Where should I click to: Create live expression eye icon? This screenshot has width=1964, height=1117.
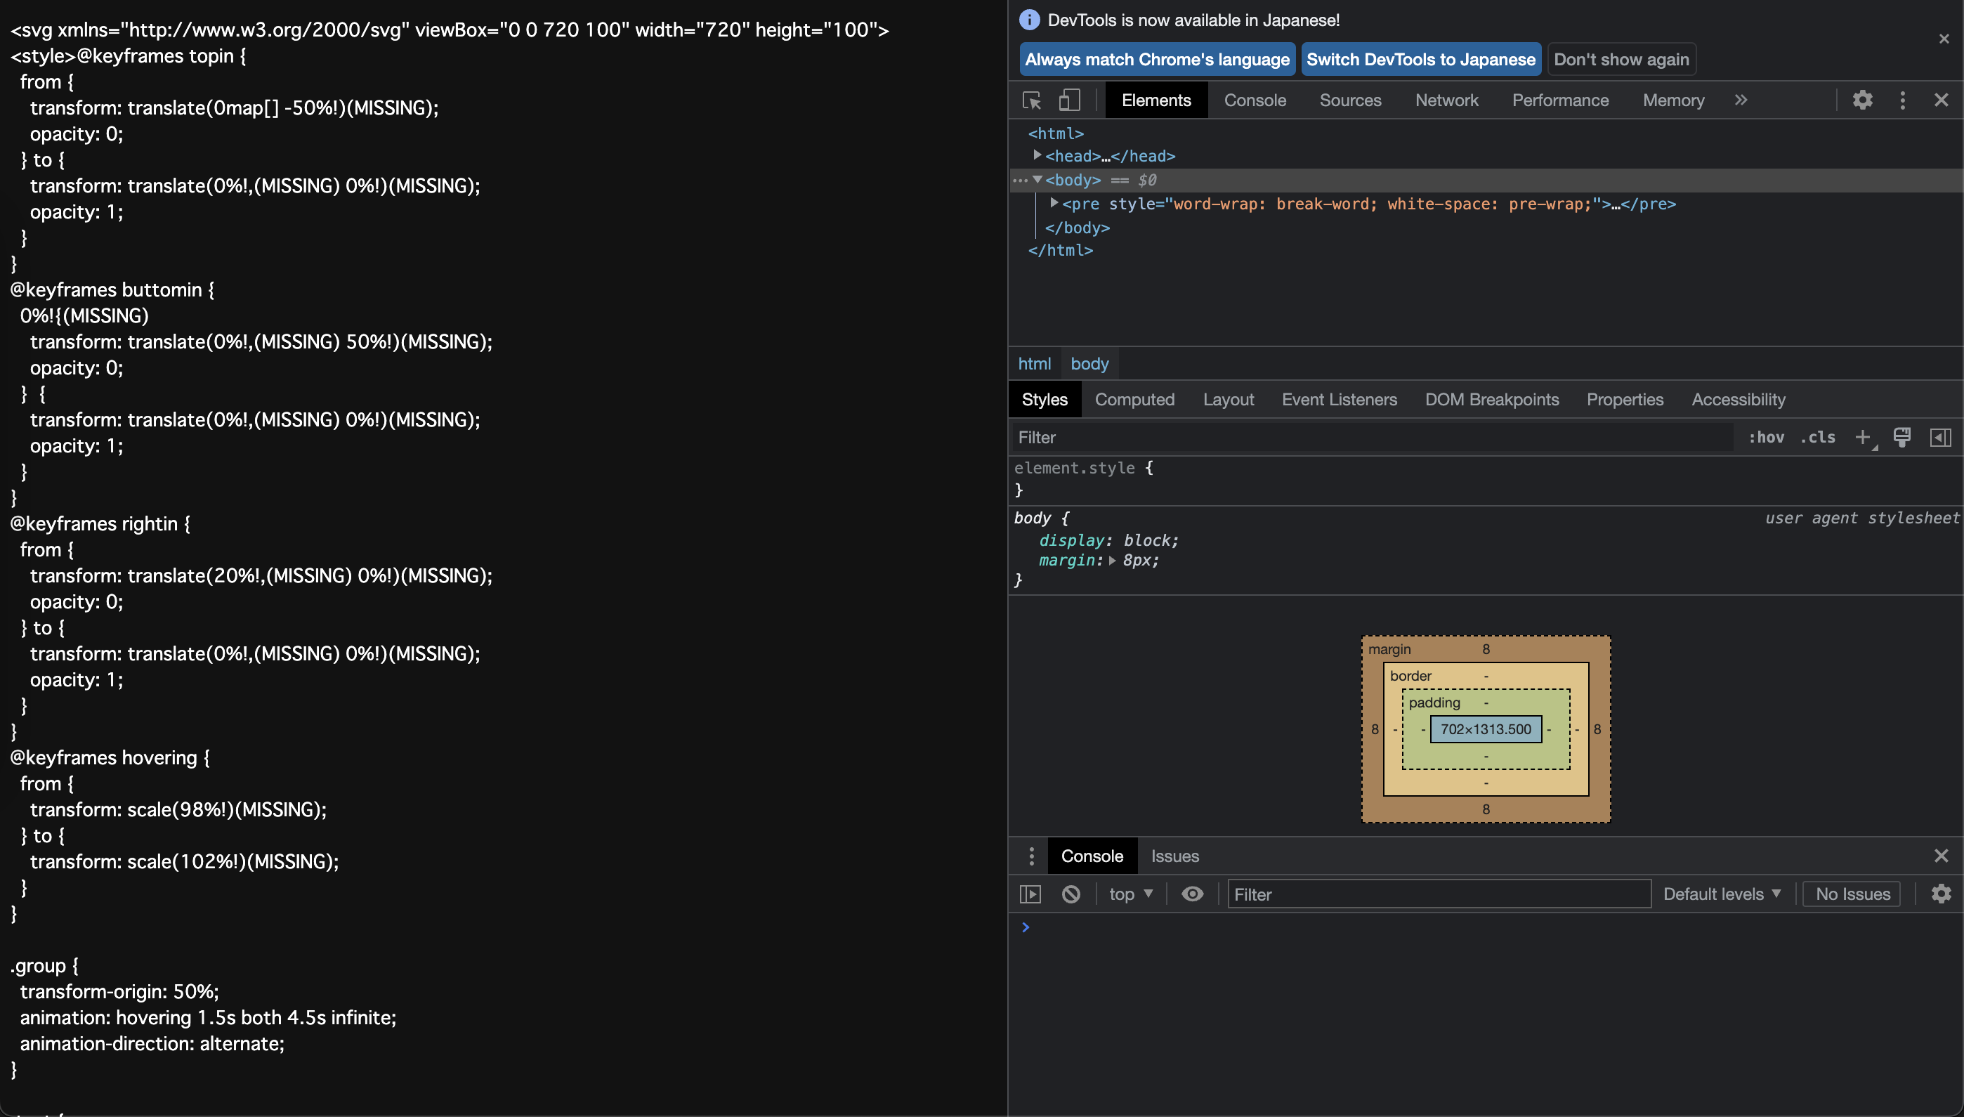coord(1193,894)
